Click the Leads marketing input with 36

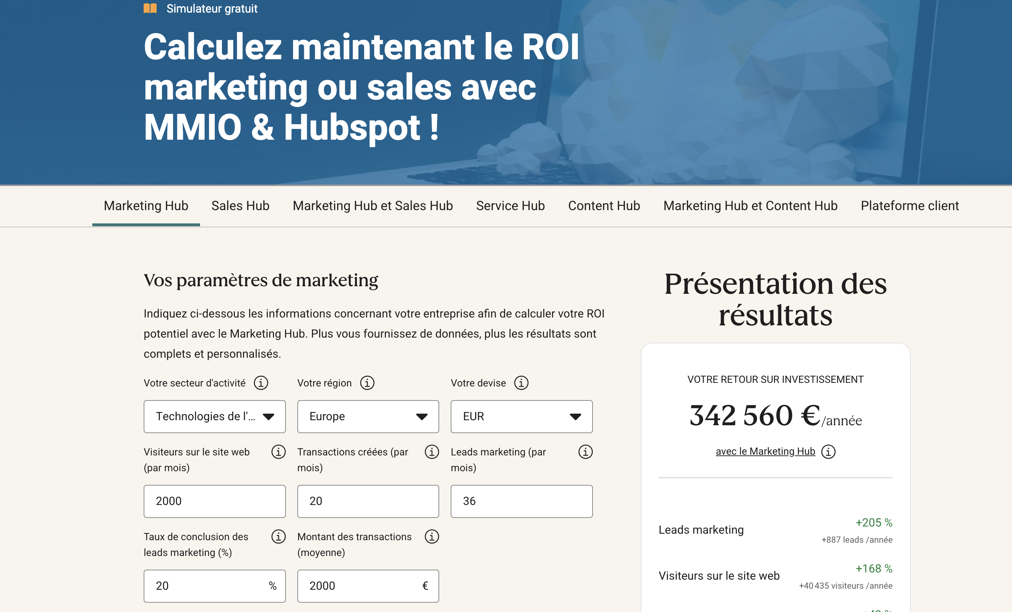(x=521, y=501)
